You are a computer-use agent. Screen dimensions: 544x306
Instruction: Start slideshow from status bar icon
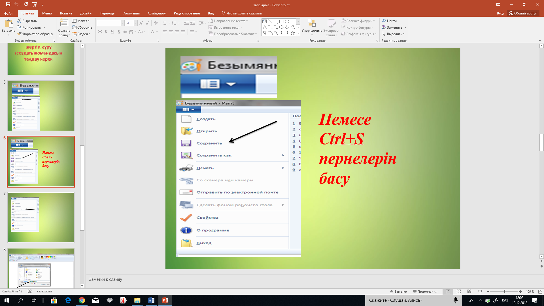(x=480, y=291)
